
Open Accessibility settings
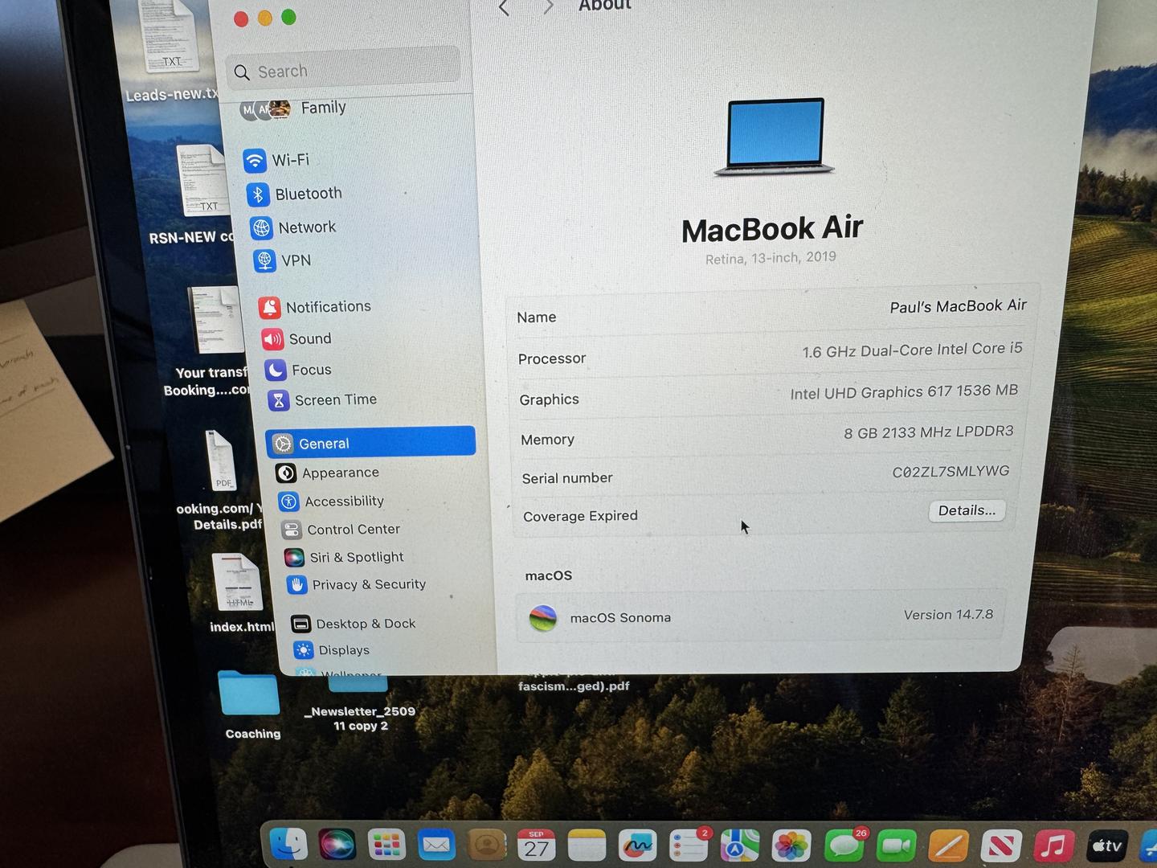331,501
